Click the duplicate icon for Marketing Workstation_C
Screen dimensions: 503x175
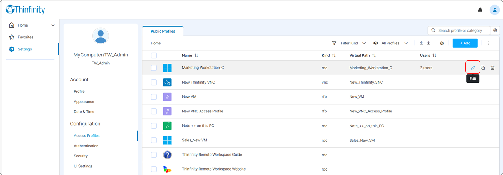pyautogui.click(x=483, y=68)
